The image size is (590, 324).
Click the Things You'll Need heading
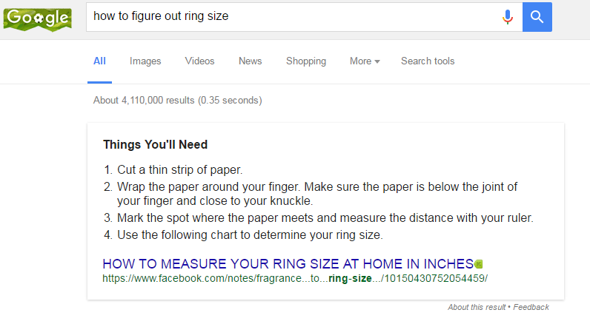tap(155, 144)
